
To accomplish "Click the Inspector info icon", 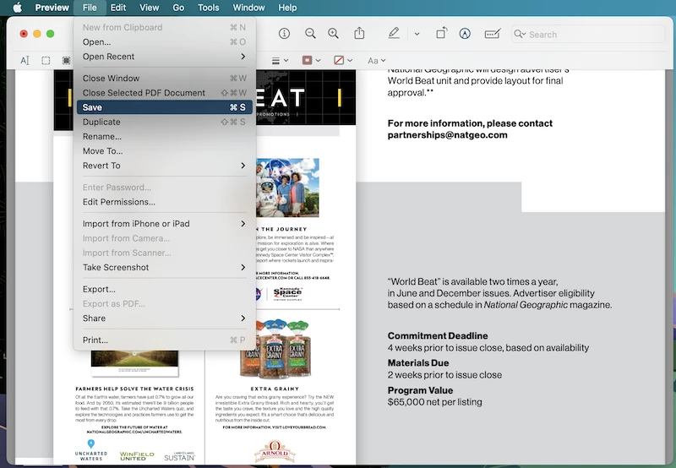I will click(x=284, y=34).
